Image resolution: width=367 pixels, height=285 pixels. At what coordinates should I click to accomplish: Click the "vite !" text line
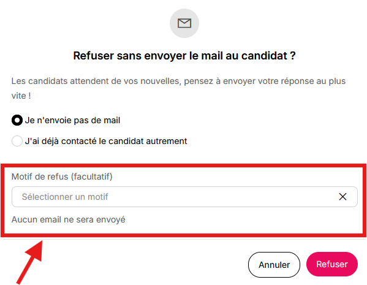point(21,96)
